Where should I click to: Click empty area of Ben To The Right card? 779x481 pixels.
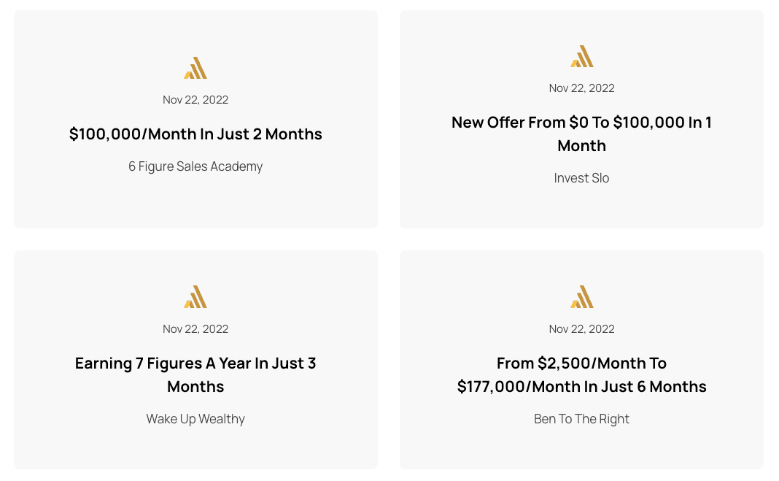(x=582, y=450)
